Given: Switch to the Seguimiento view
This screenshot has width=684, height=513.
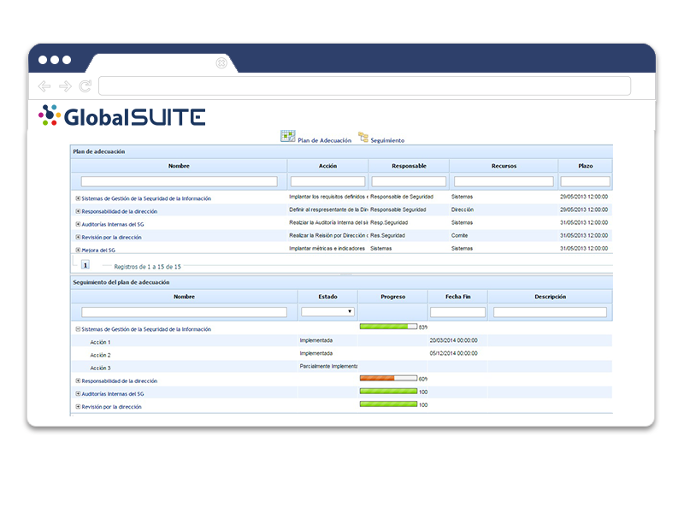Looking at the screenshot, I should (386, 139).
